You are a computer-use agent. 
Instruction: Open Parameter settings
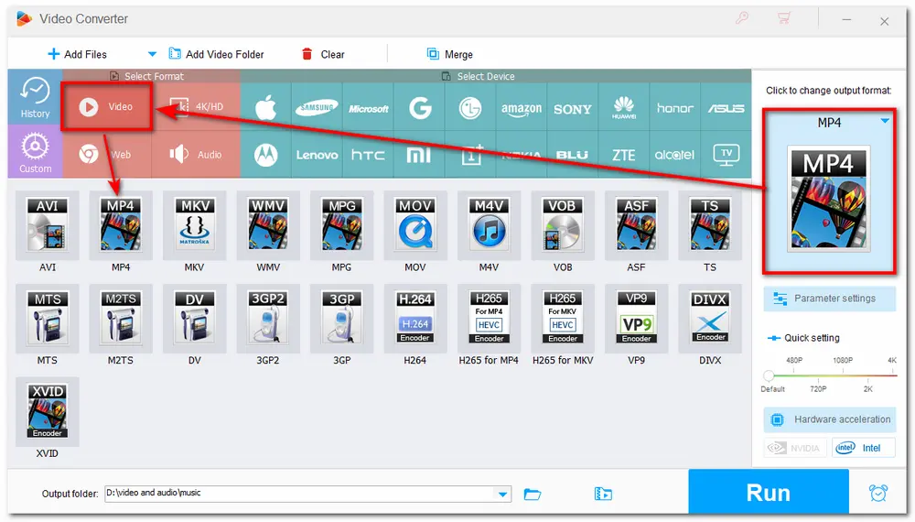click(x=829, y=299)
